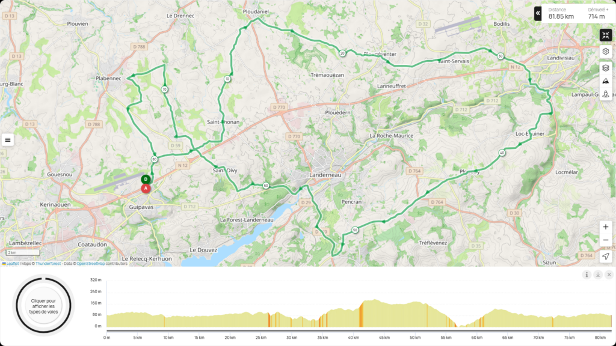Open the Thunderforest link
The height and width of the screenshot is (346, 616).
click(x=48, y=264)
